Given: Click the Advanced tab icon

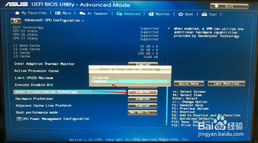Looking at the screenshot, I should 119,14.
